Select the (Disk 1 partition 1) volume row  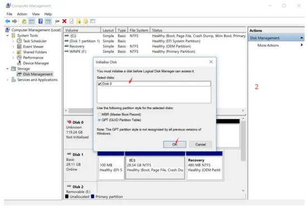[155, 41]
